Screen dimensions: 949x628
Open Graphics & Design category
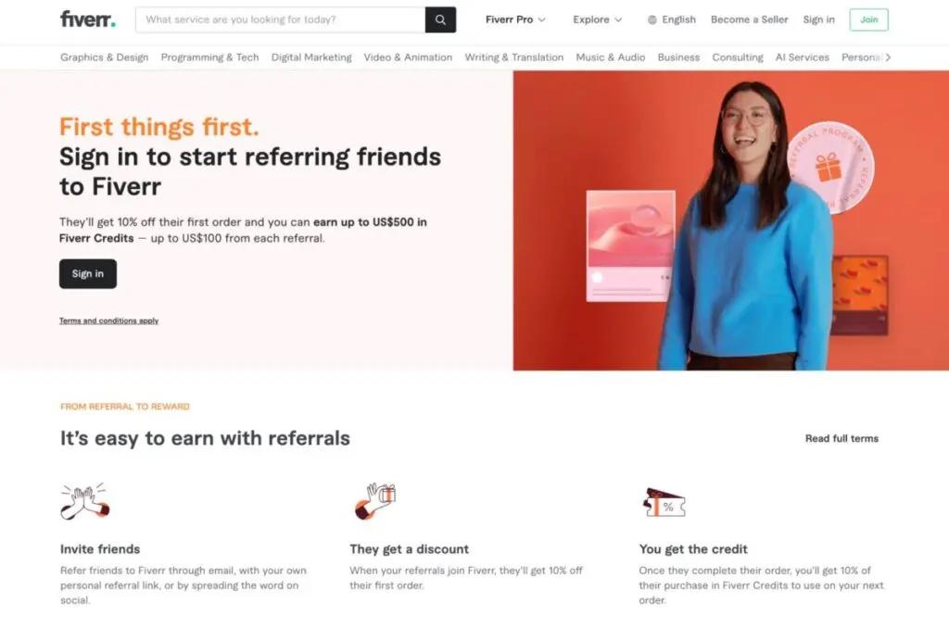pyautogui.click(x=104, y=57)
